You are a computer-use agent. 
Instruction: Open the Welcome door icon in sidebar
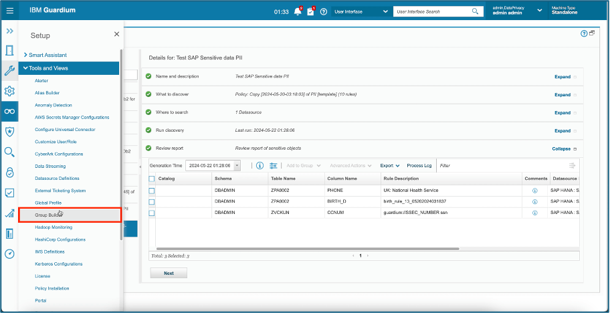[10, 51]
